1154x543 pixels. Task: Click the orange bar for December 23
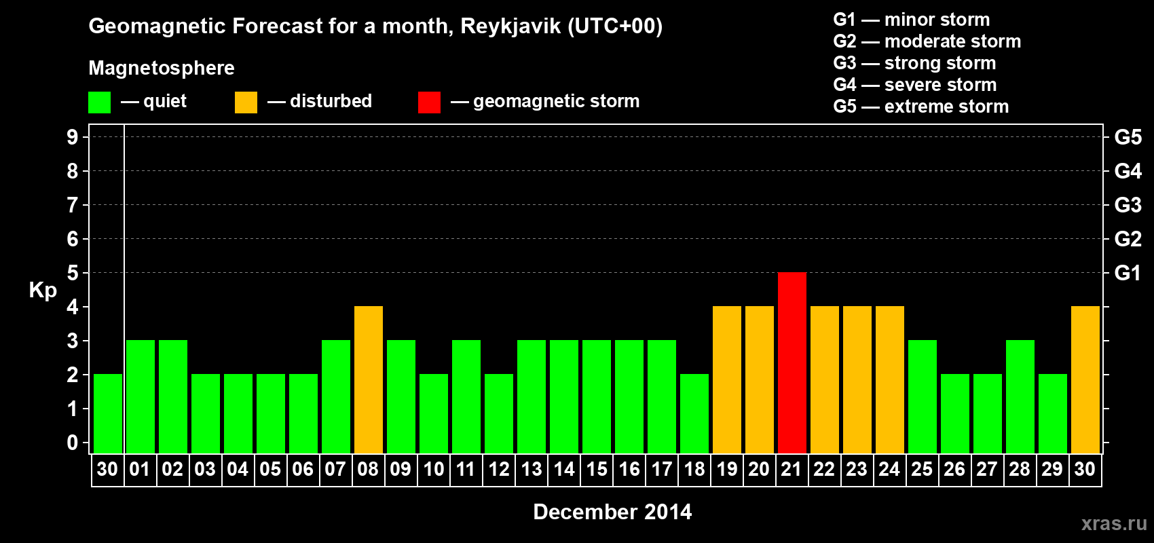(857, 379)
